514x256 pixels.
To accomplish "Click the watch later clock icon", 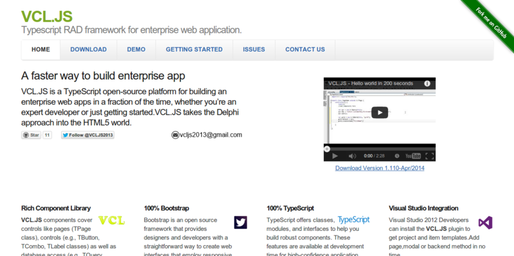I will coord(397,156).
